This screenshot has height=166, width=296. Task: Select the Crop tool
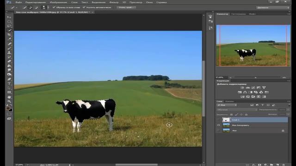[9, 35]
